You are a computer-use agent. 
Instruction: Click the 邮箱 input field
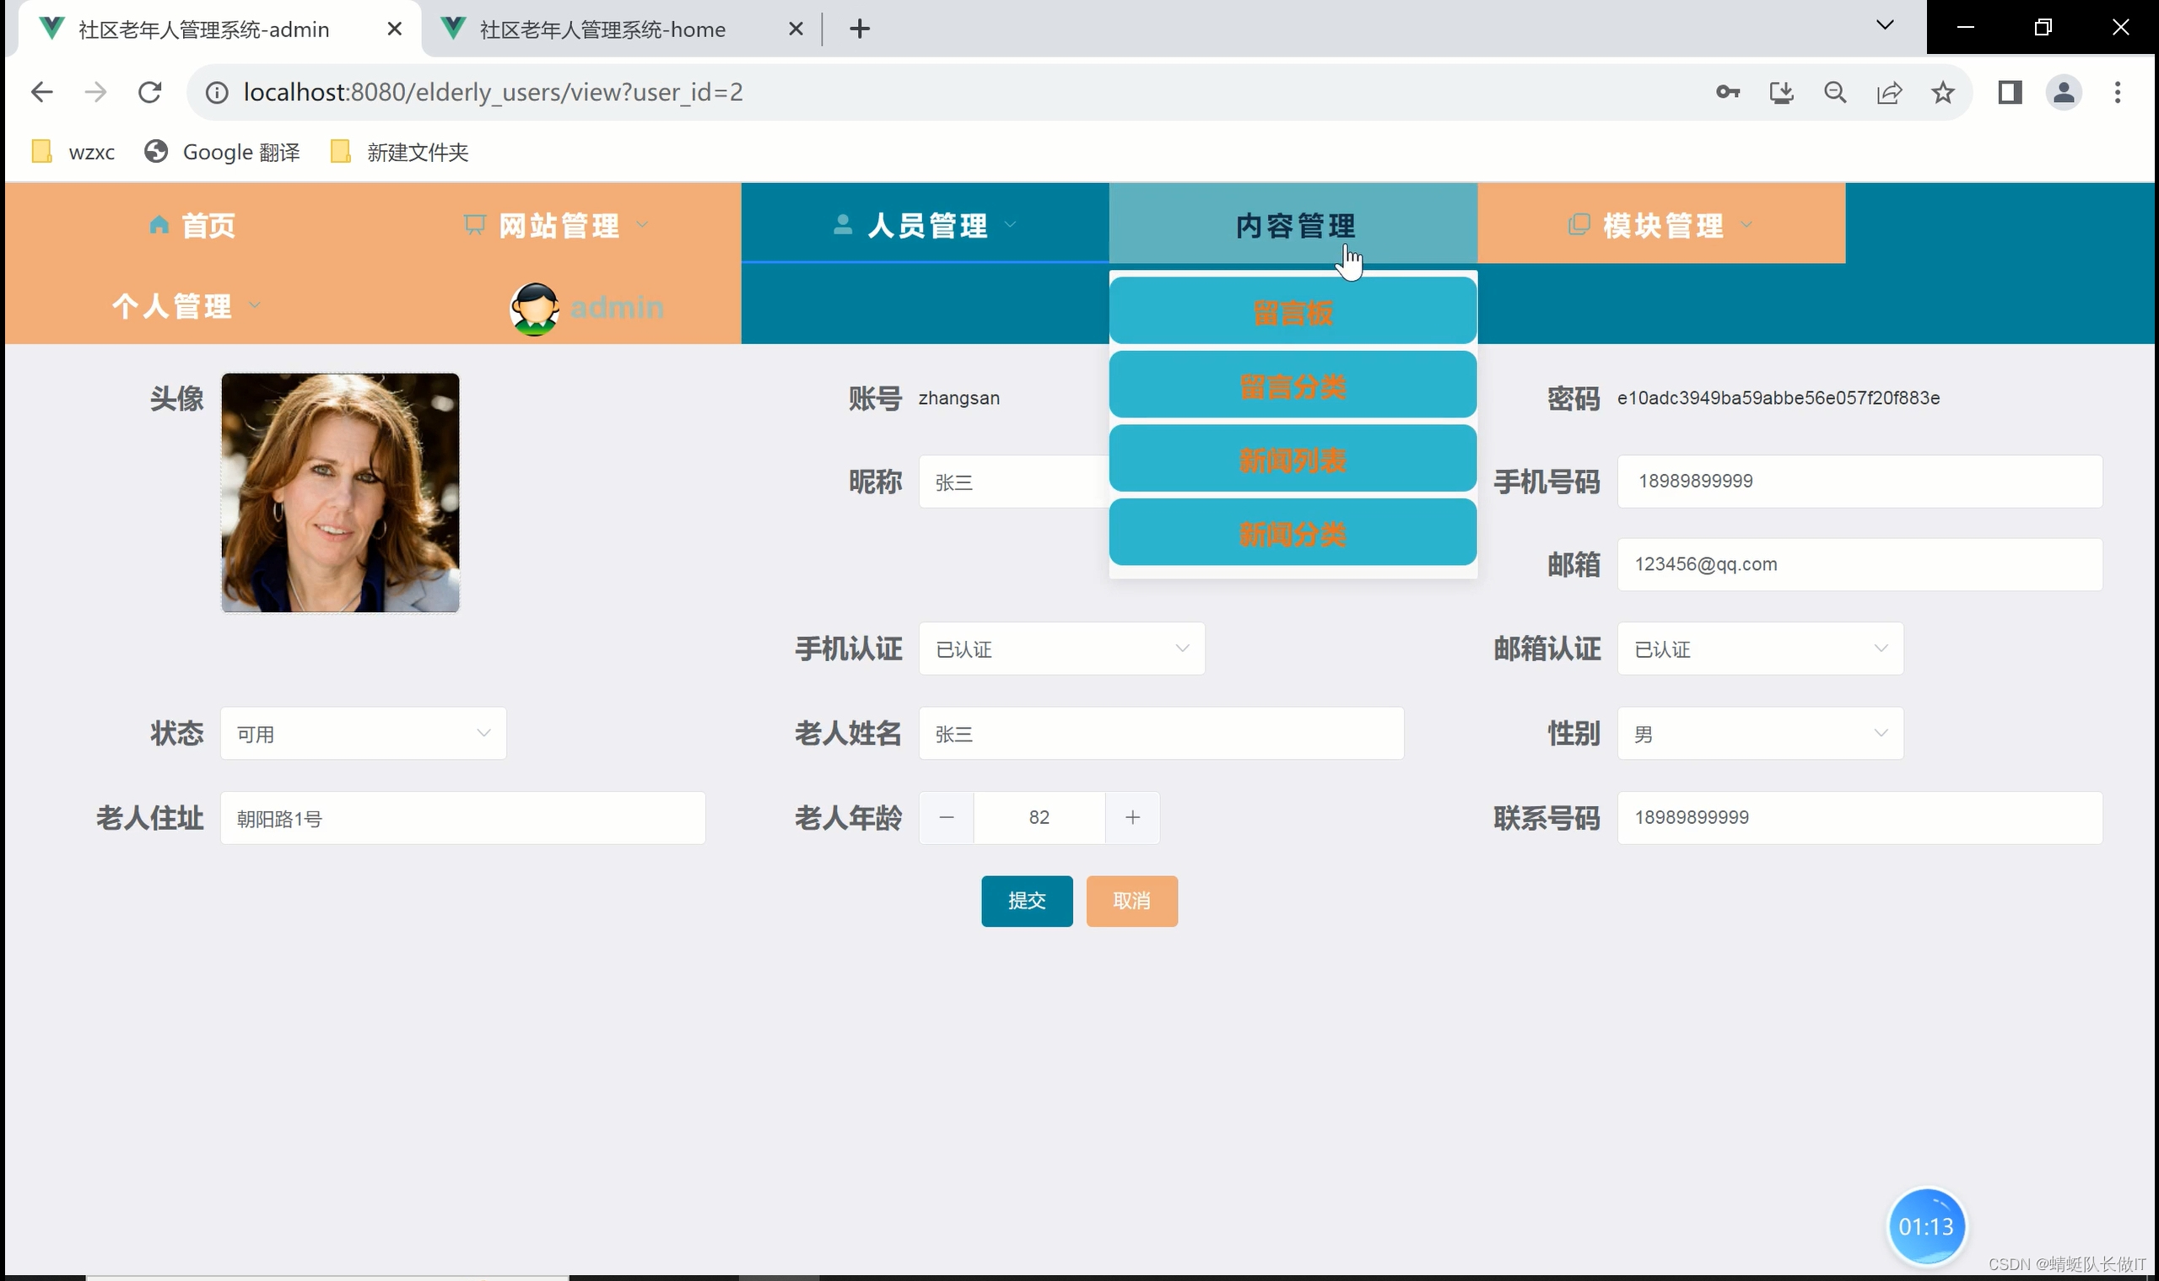1859,564
